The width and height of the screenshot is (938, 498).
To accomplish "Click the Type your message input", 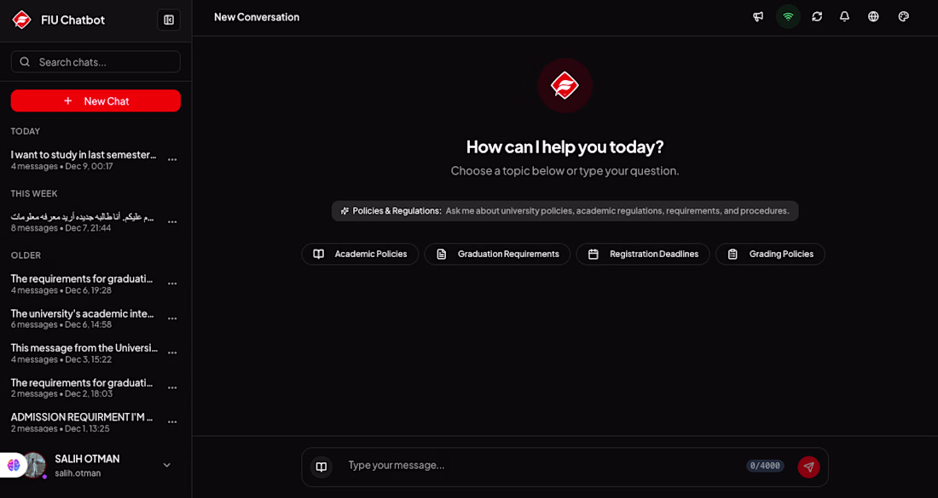I will [541, 465].
